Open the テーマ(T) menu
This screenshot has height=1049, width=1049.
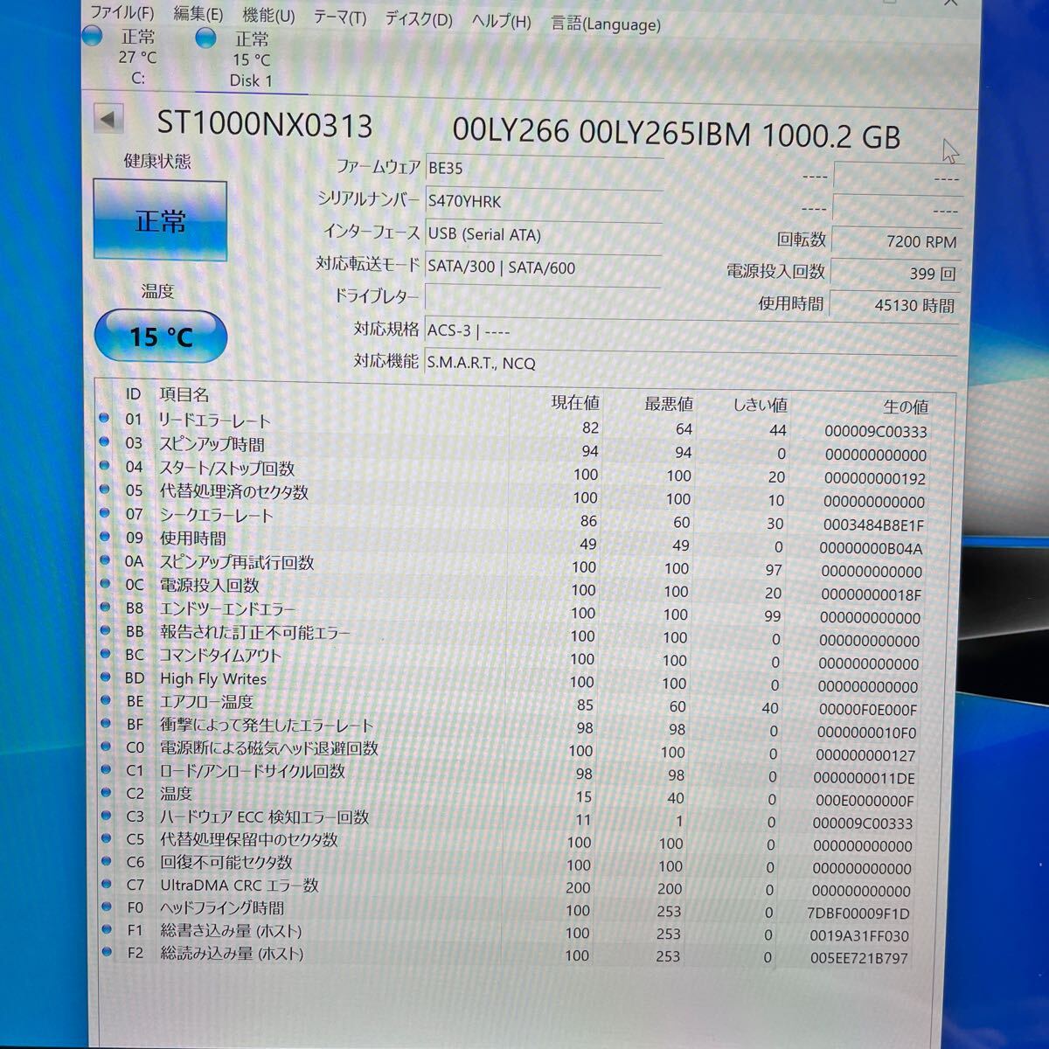(x=340, y=17)
